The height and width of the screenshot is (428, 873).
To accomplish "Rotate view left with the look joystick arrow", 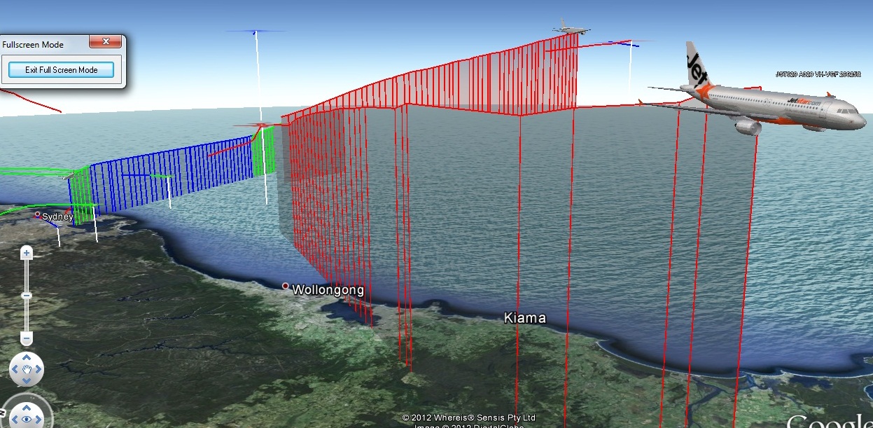I will point(15,419).
